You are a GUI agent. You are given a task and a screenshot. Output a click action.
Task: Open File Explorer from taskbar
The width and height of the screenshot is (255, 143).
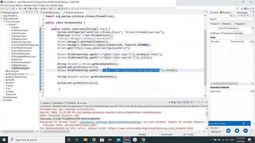point(85,140)
